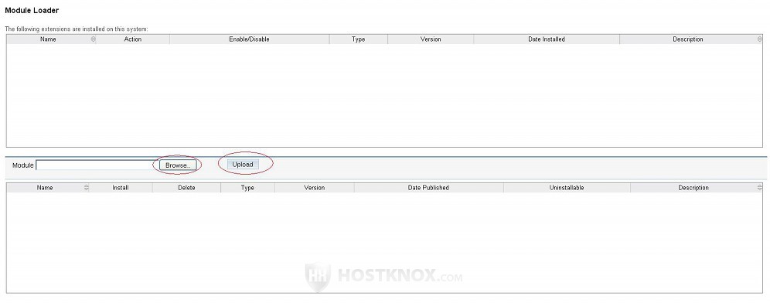
Task: Click Type header in lower modules table
Action: (247, 188)
